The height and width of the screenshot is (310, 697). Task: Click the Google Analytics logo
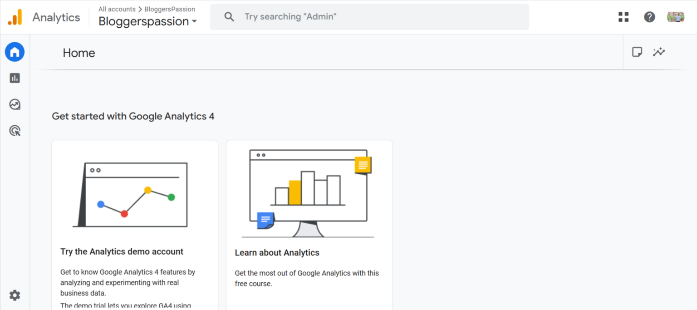[x=15, y=17]
